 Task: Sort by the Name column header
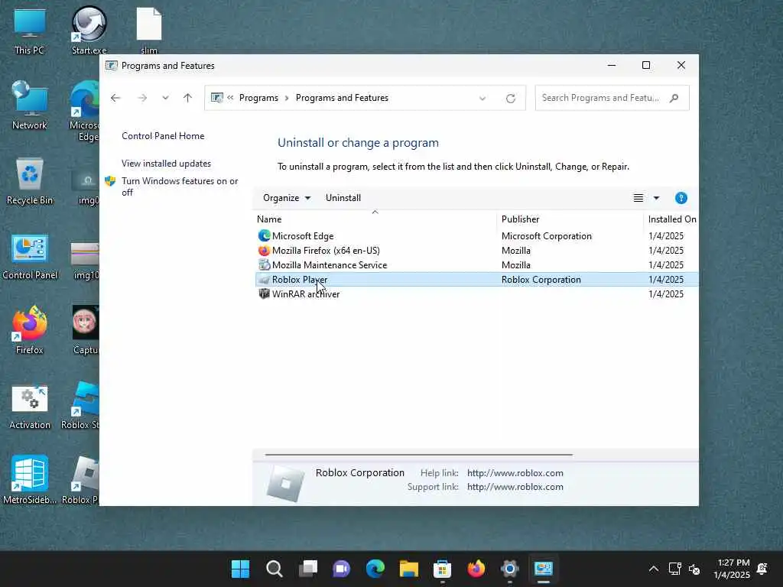375,219
